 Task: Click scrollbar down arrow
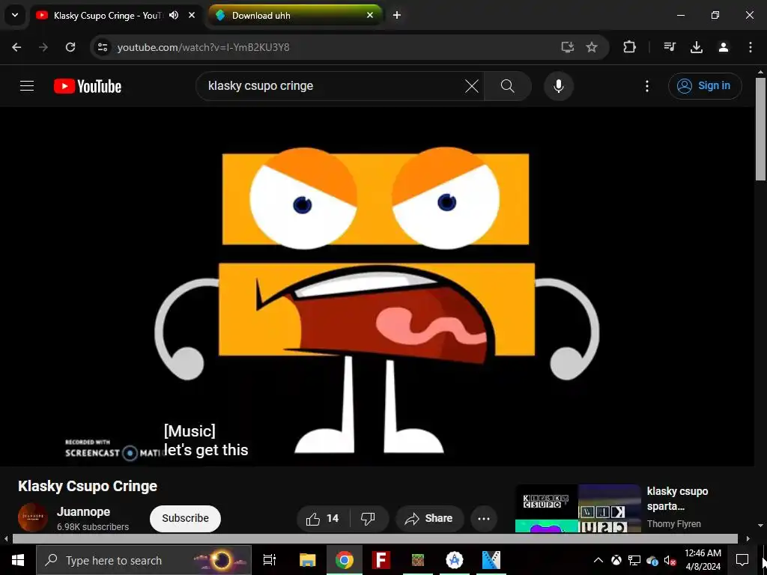(761, 526)
